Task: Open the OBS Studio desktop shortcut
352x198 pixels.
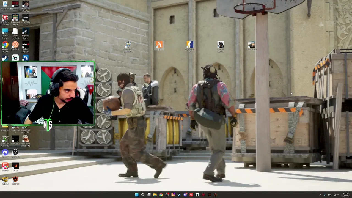Action: pyautogui.click(x=15, y=153)
